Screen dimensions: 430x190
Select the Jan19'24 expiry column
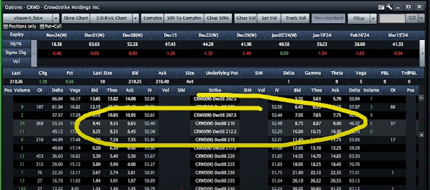point(323,35)
